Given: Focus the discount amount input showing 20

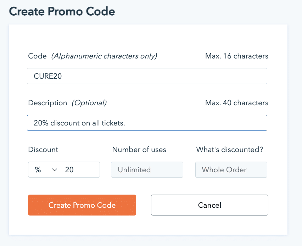Looking at the screenshot, I should coord(79,169).
